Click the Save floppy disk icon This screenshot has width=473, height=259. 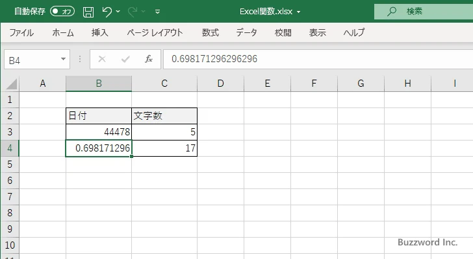coord(88,12)
